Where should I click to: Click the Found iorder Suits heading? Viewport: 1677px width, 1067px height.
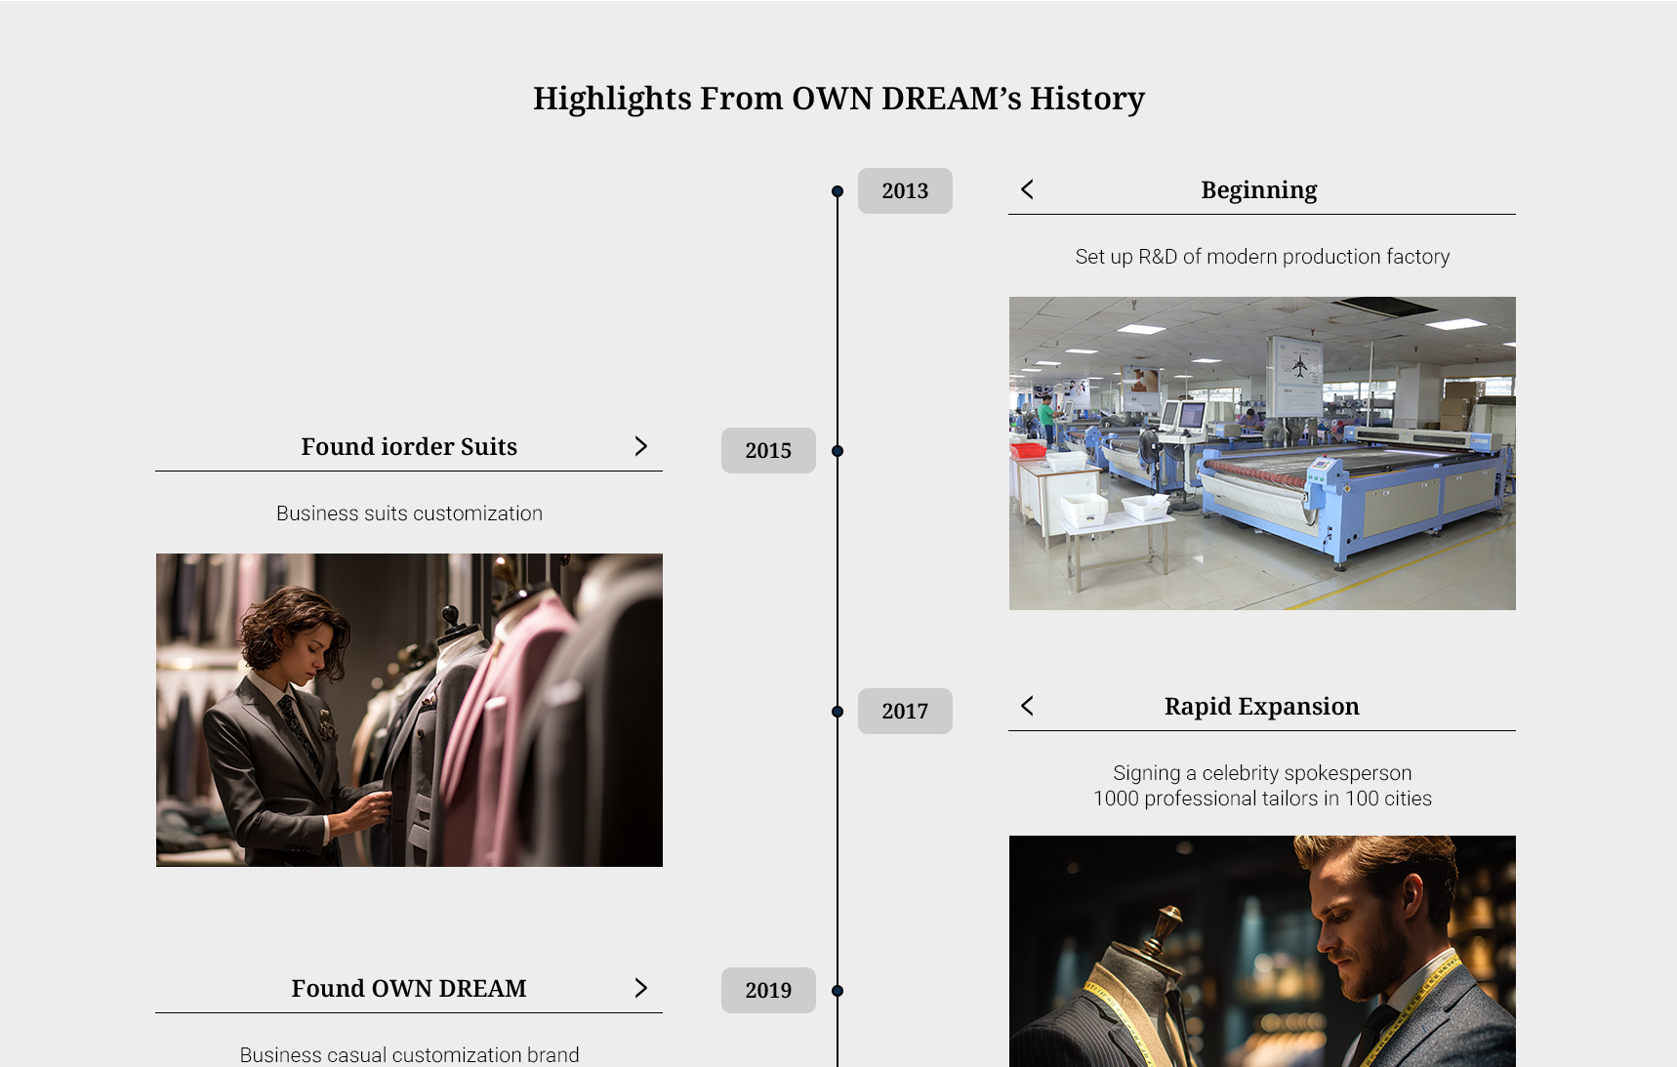click(409, 446)
